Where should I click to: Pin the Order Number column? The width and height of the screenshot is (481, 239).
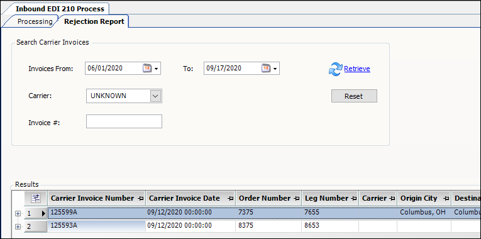297,199
